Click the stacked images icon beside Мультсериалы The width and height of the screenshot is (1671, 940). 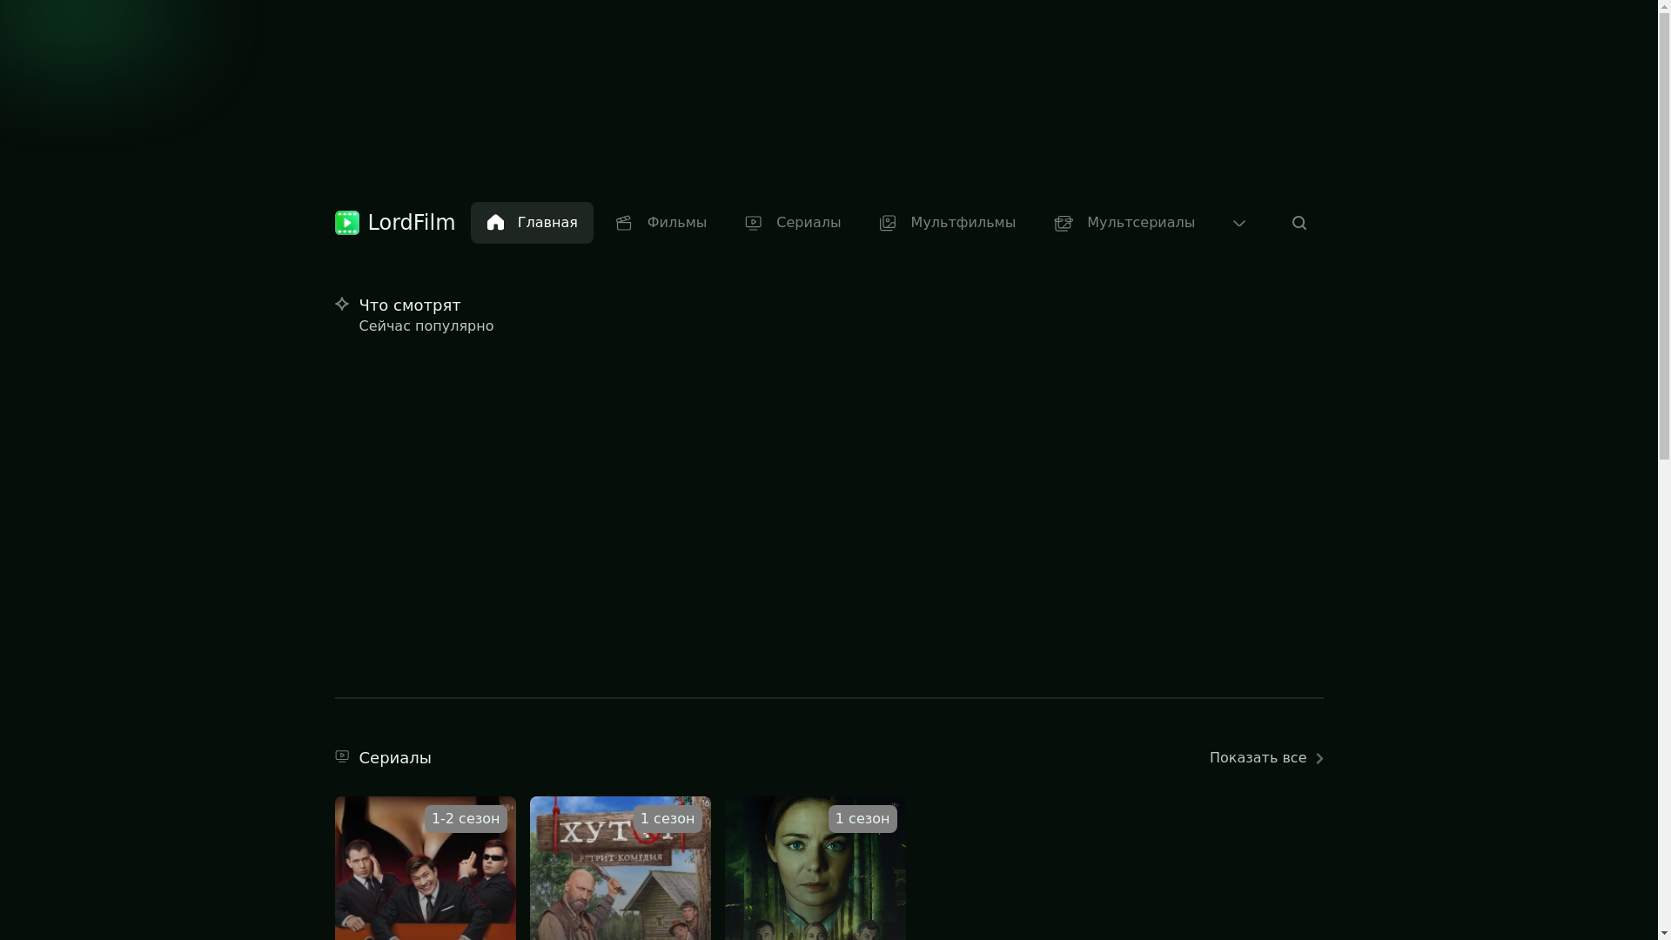point(1064,223)
